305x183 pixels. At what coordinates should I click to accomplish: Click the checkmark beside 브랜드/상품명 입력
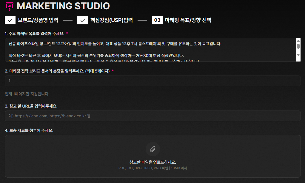tap(10, 20)
